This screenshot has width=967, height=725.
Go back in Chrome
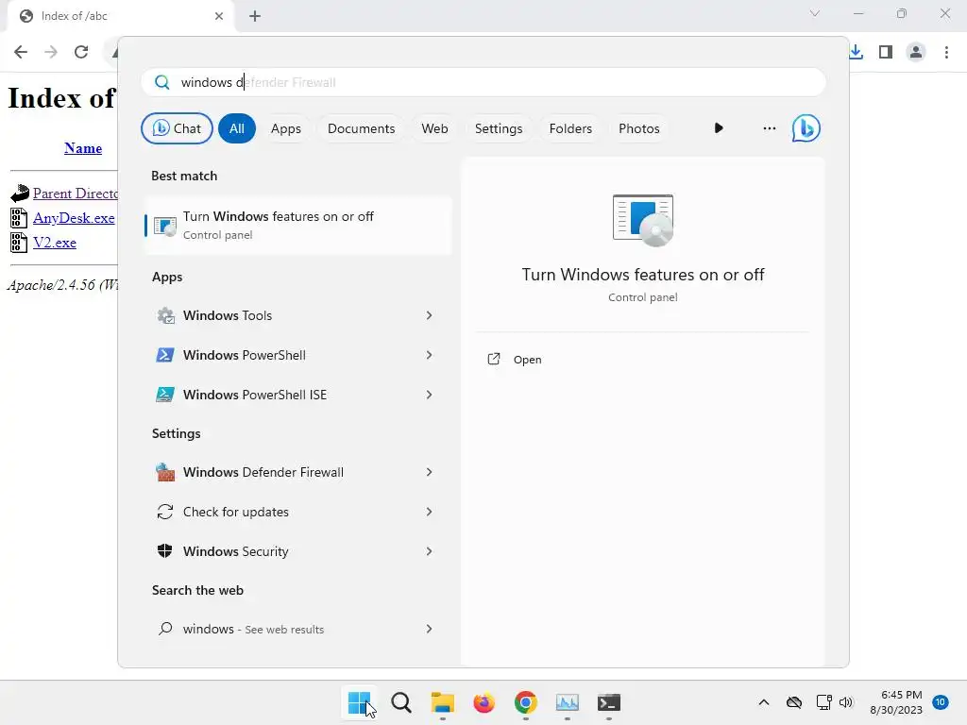click(x=21, y=52)
